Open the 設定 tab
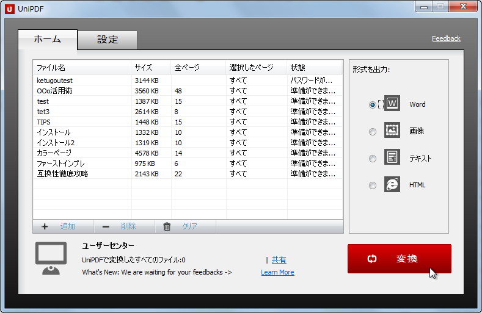The image size is (482, 313). tap(108, 40)
